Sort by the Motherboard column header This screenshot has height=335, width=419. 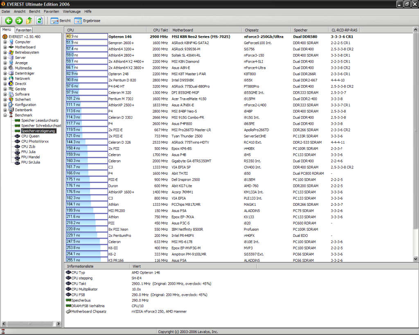click(206, 30)
